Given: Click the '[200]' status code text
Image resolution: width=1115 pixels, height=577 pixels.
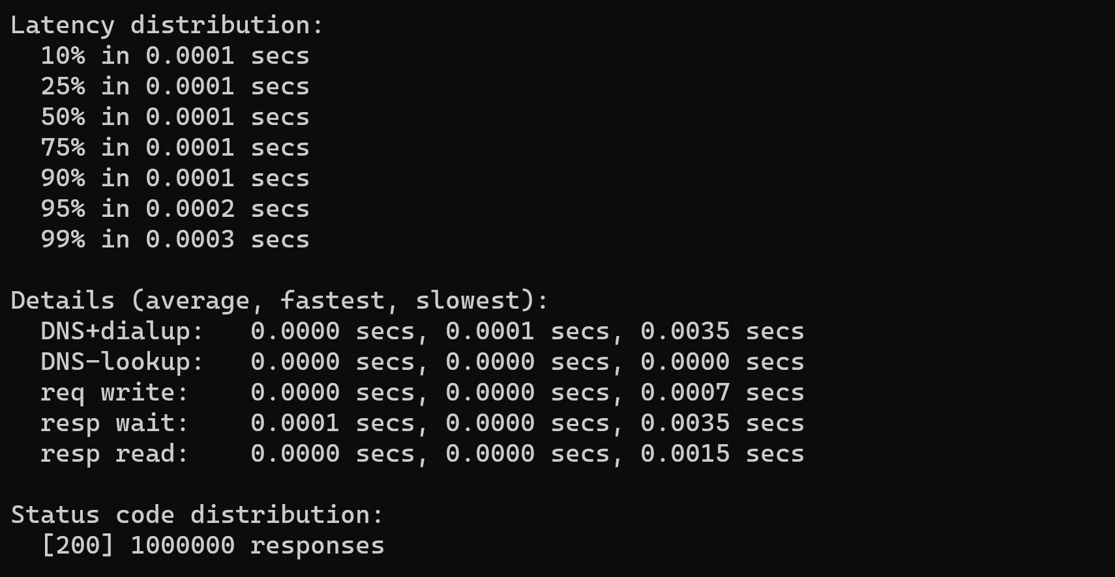Looking at the screenshot, I should pos(78,546).
